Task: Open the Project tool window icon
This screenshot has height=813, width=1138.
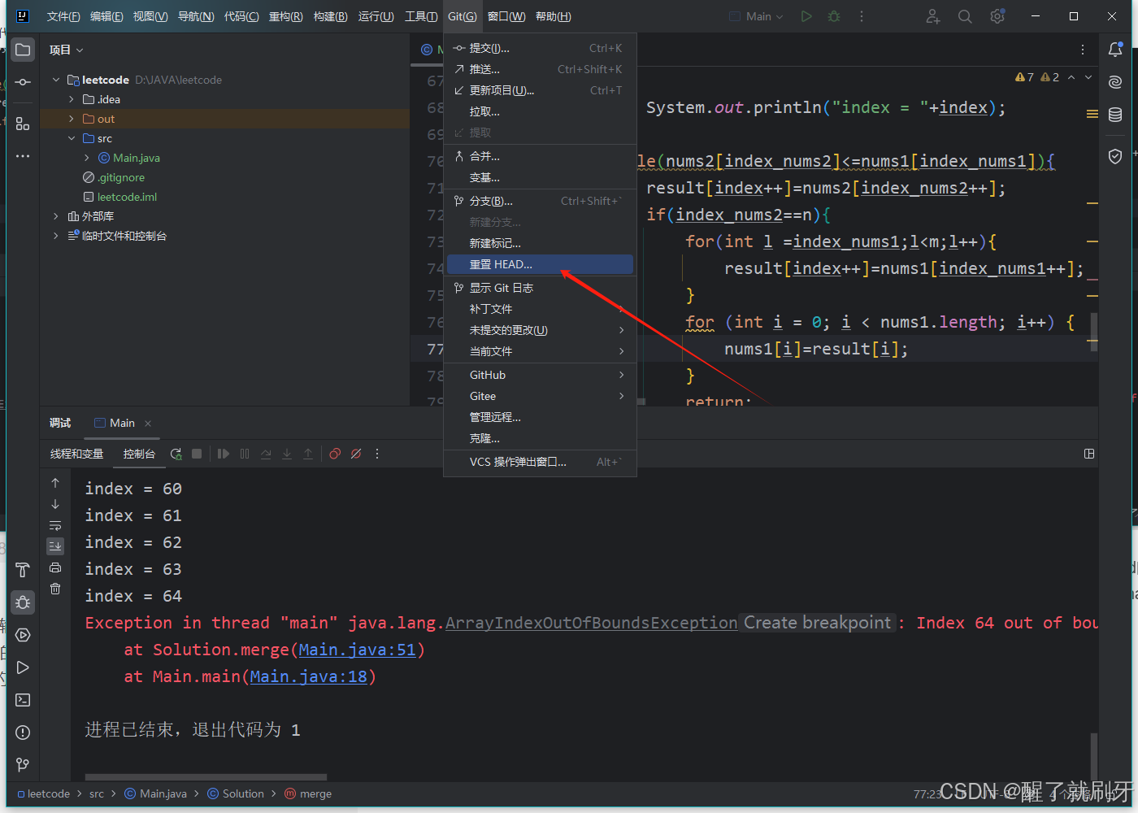Action: pos(23,50)
